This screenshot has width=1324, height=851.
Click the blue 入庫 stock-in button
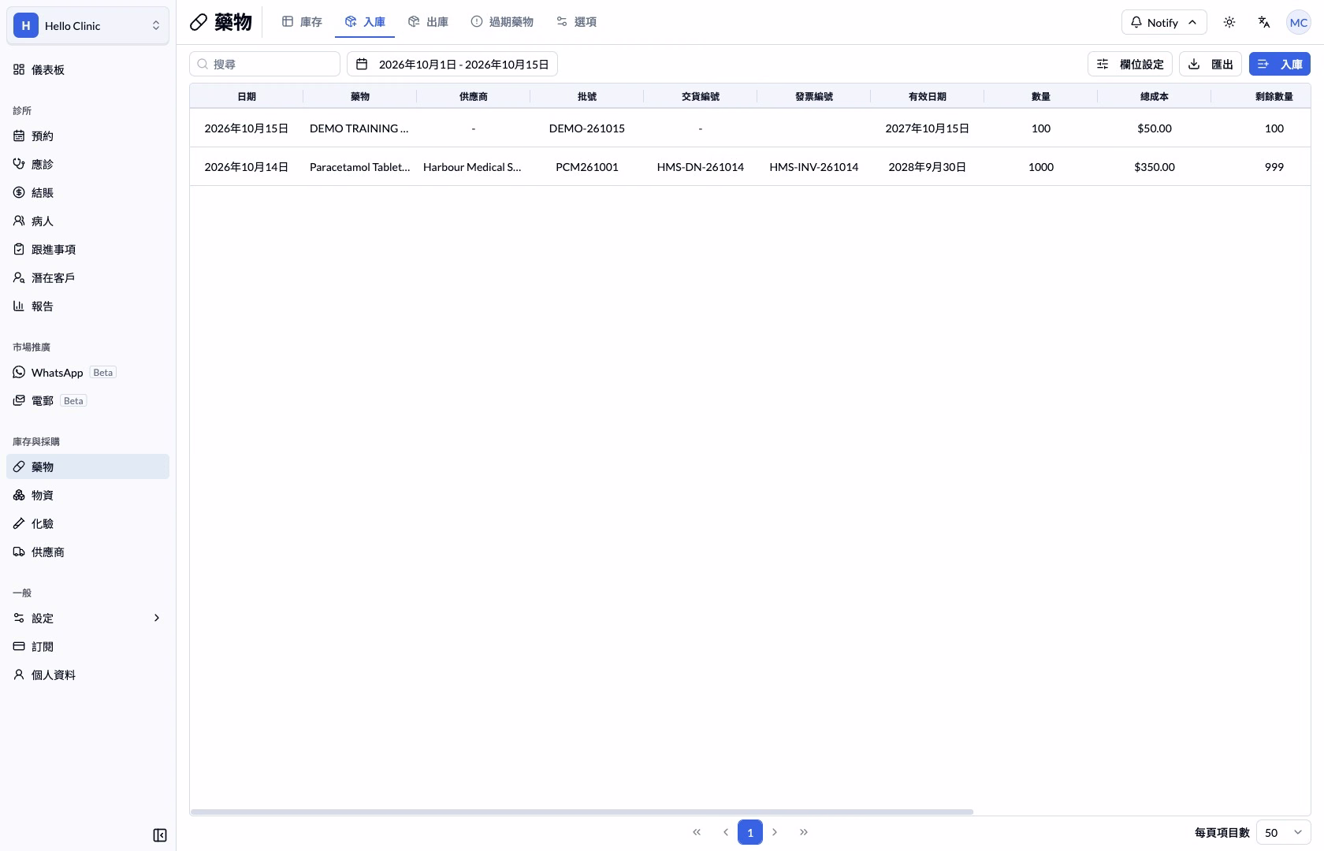[1280, 64]
